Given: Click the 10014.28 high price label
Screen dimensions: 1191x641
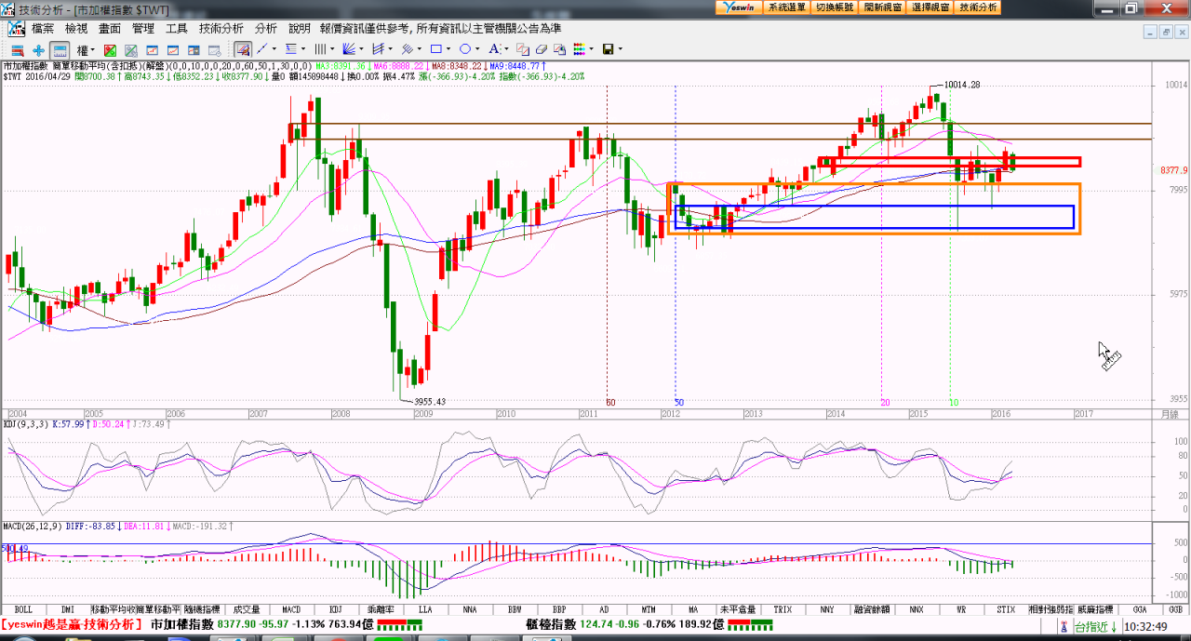Looking at the screenshot, I should (962, 85).
